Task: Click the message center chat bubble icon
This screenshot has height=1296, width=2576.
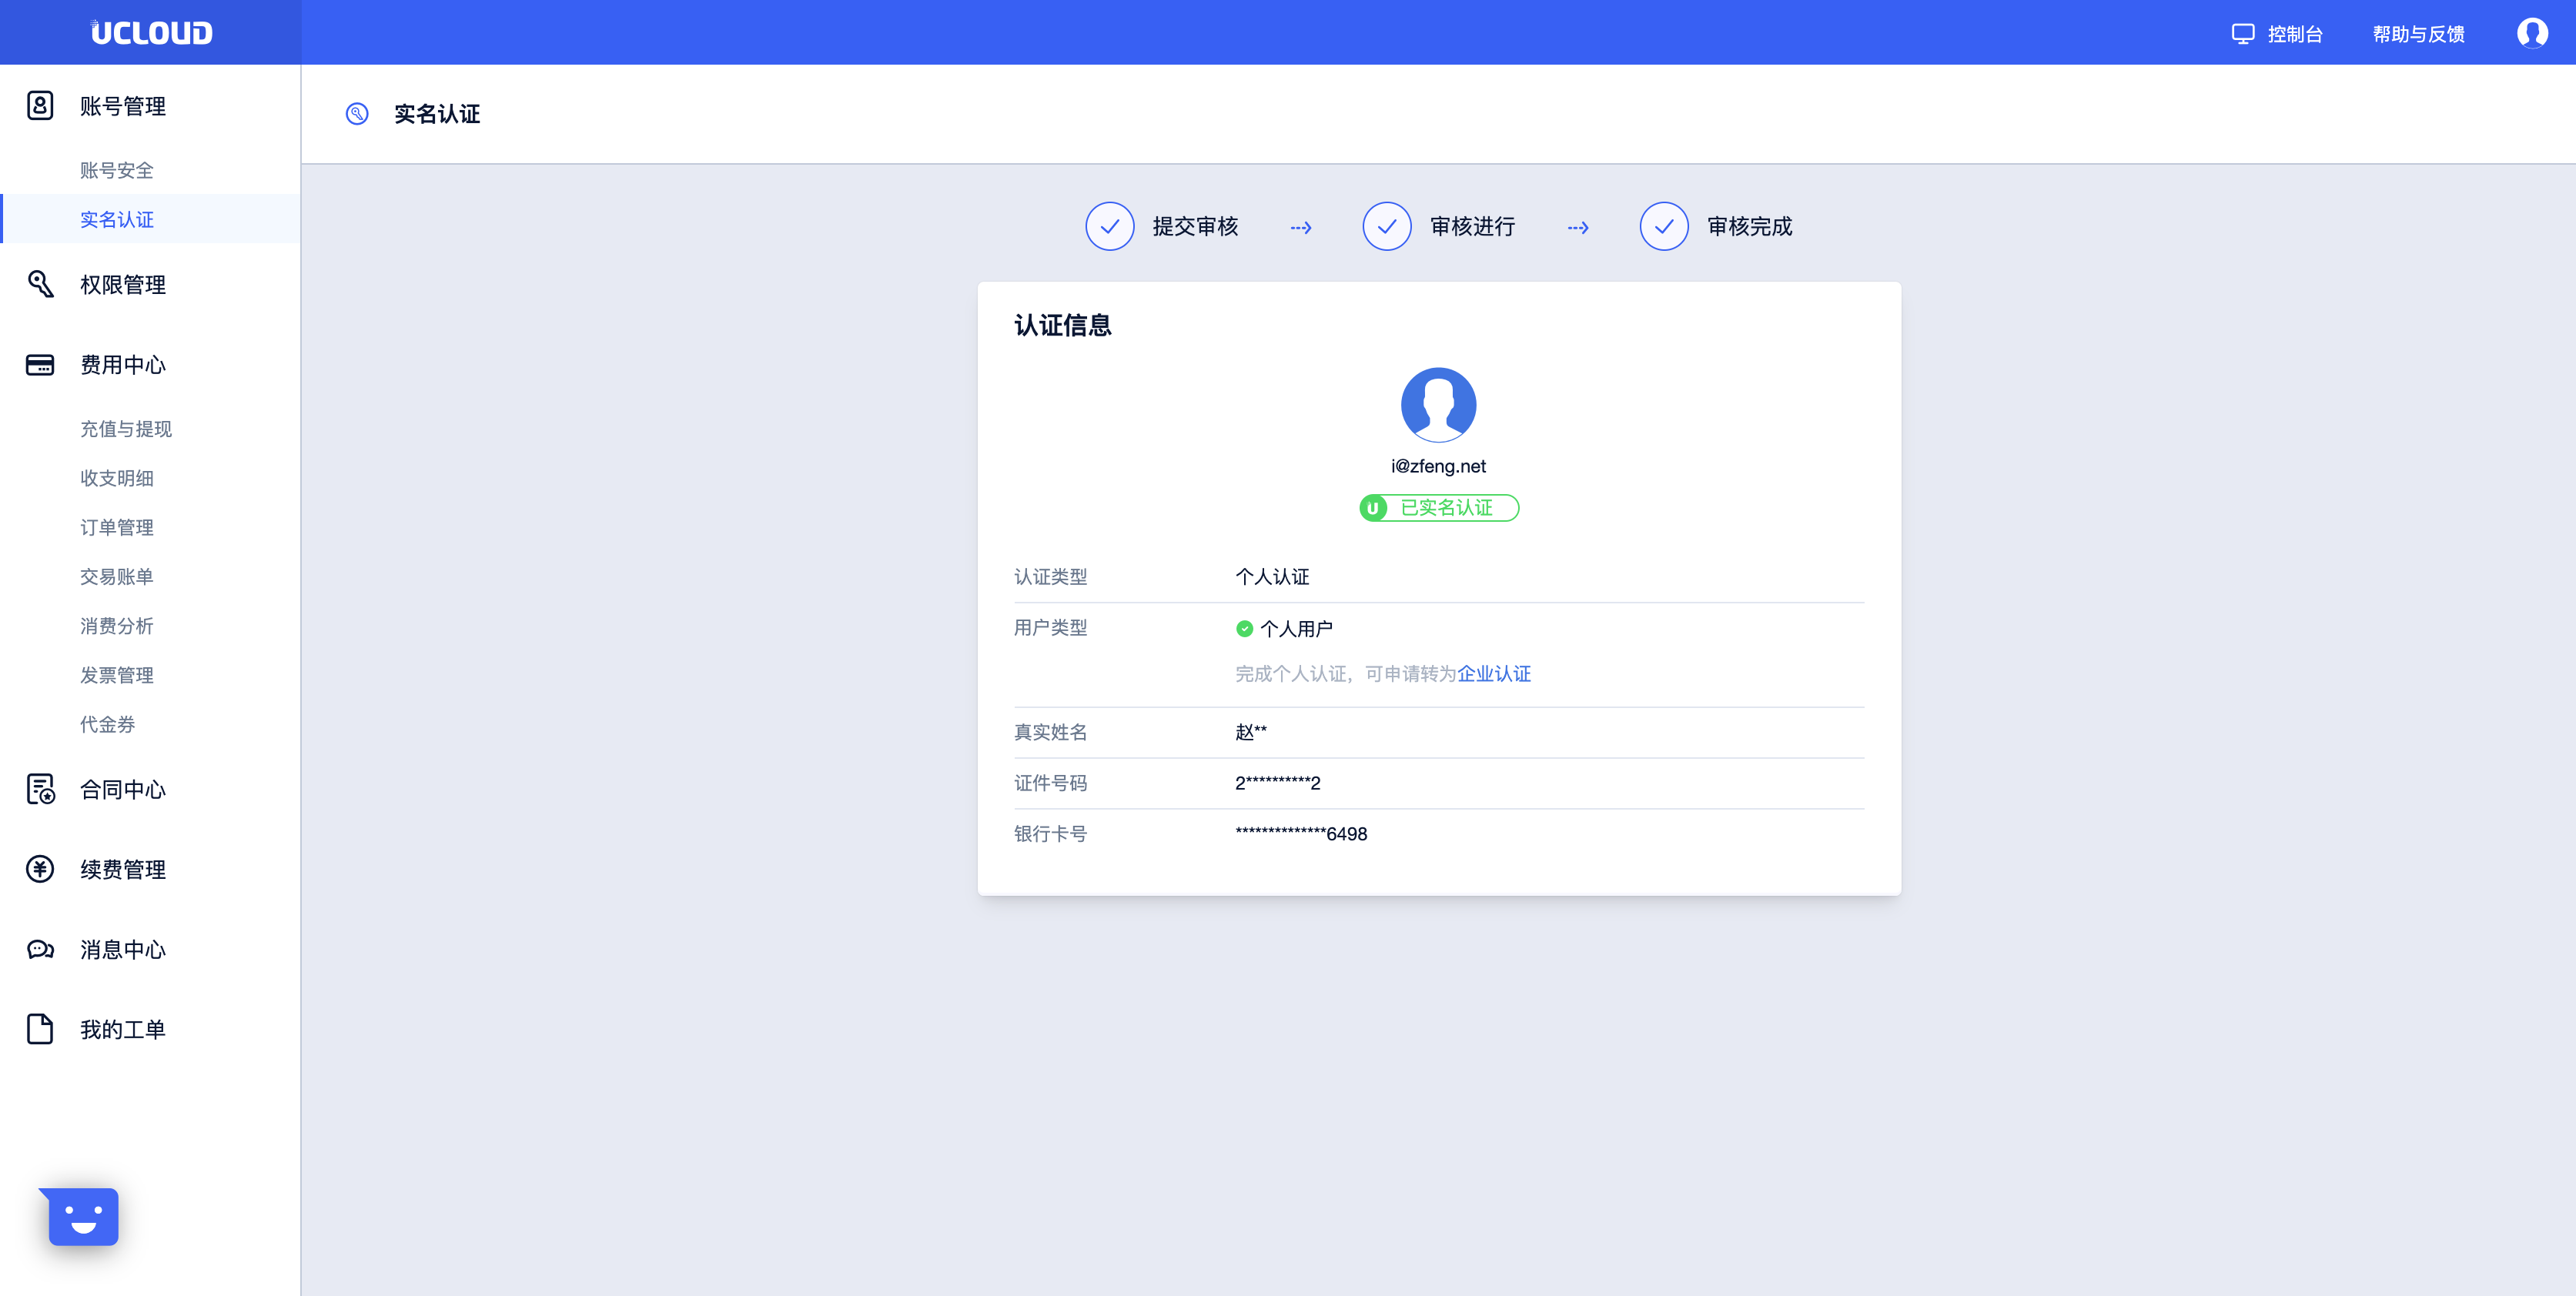Action: tap(40, 949)
